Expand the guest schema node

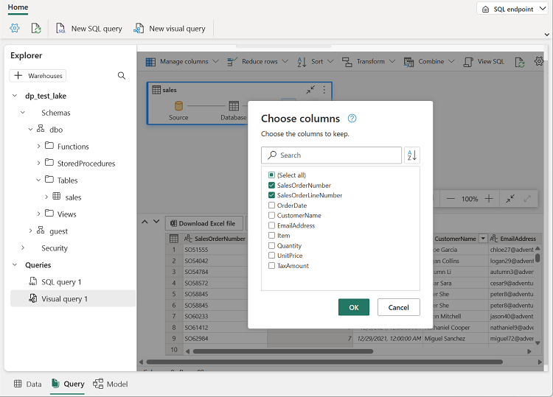click(x=31, y=231)
